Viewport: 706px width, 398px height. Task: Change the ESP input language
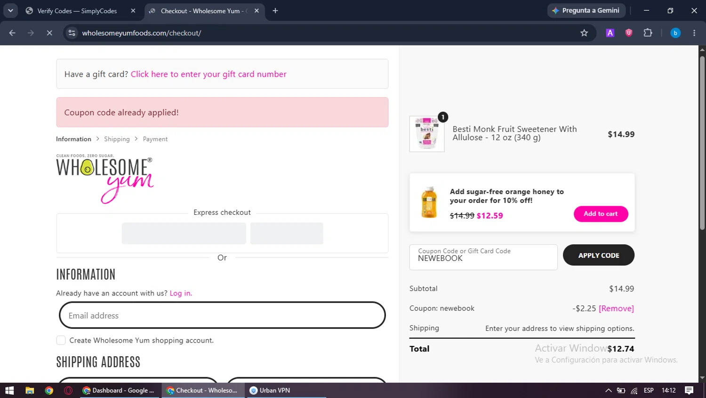[649, 390]
